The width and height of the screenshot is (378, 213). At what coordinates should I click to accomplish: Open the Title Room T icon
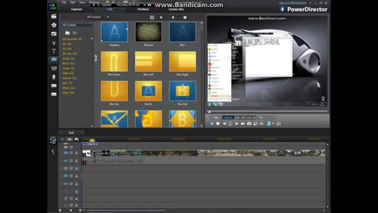click(54, 51)
